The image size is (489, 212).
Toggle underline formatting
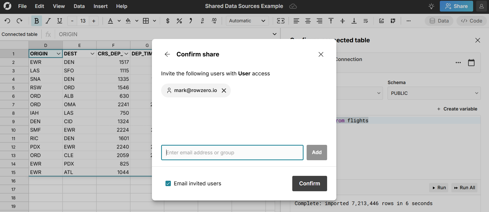tap(60, 21)
